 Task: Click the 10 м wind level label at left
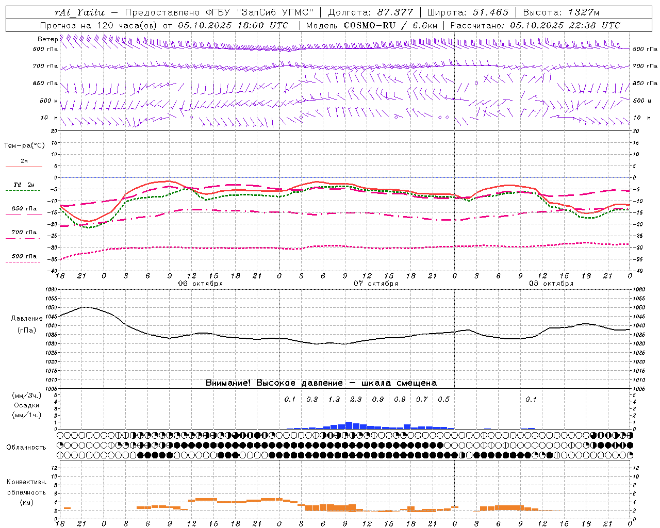tap(49, 118)
